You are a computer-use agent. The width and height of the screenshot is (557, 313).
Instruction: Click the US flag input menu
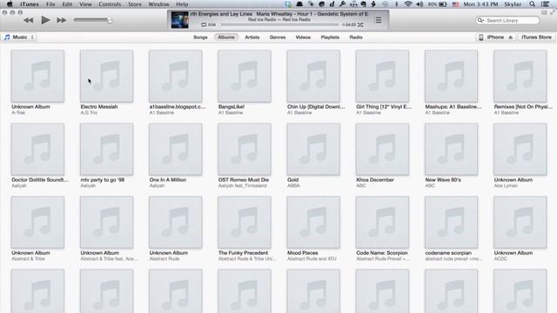coord(455,4)
